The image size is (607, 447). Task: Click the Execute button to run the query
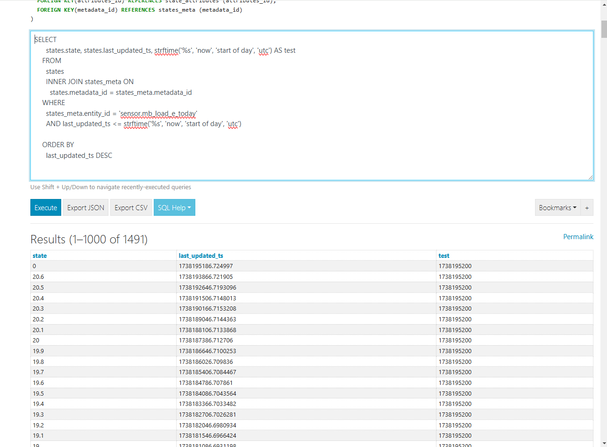point(45,207)
